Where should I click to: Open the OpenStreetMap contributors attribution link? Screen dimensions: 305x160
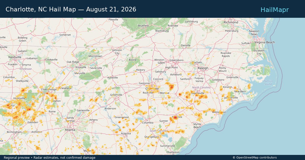coord(254,157)
